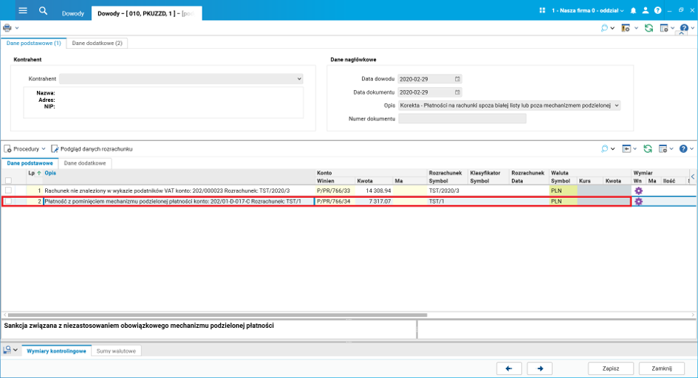Click the notifications bell icon

click(633, 10)
